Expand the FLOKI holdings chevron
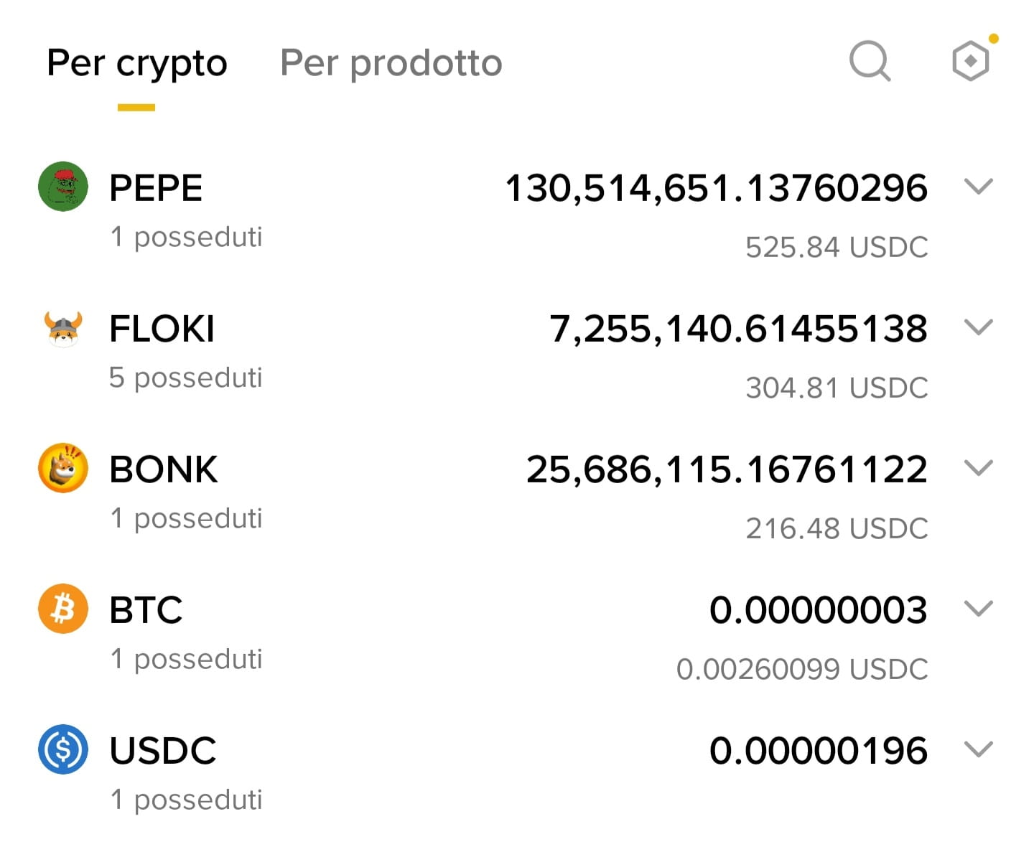This screenshot has height=847, width=1034. pos(978,327)
